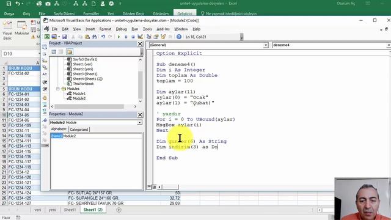This screenshot has width=391, height=220.
Task: Switch to the Alphabetic properties tab
Action: (59, 129)
